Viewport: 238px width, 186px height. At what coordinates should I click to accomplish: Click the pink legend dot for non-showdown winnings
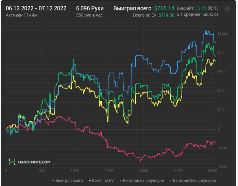(x=171, y=181)
